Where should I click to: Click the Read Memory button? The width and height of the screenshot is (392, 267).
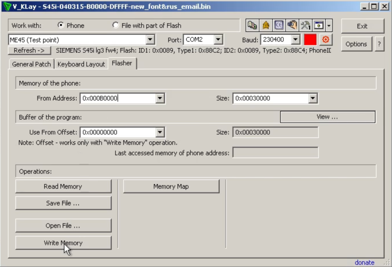[x=63, y=186]
